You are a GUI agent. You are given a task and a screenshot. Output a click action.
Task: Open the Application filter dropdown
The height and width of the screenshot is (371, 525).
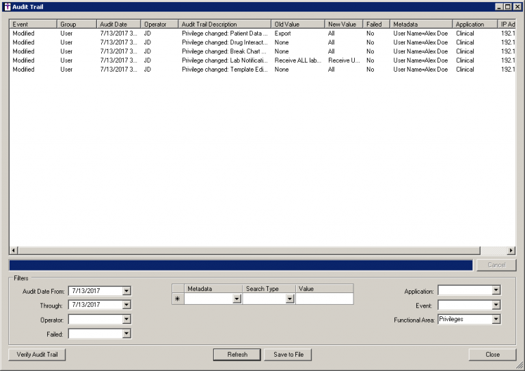tap(496, 290)
